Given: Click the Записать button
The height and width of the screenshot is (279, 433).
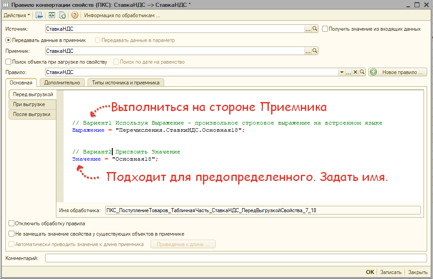Looking at the screenshot, I should coord(391,272).
